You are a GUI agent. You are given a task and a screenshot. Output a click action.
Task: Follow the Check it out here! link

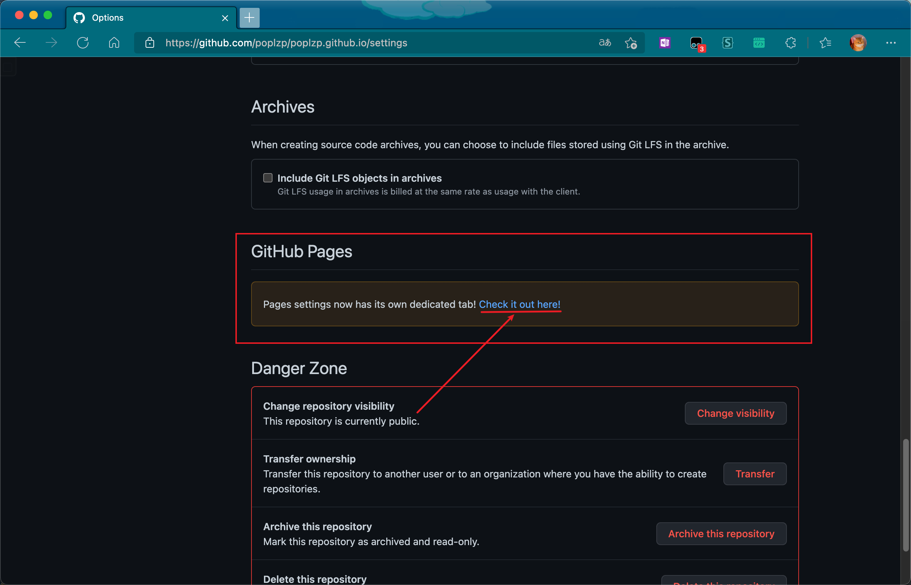(x=519, y=304)
